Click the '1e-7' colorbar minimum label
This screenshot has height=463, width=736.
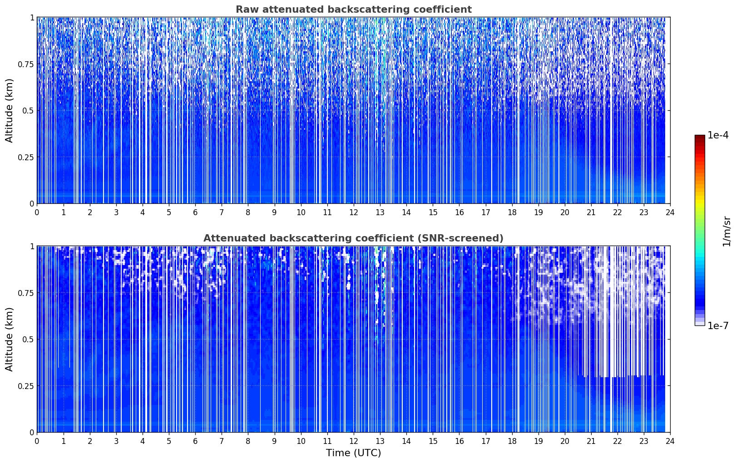tap(718, 325)
